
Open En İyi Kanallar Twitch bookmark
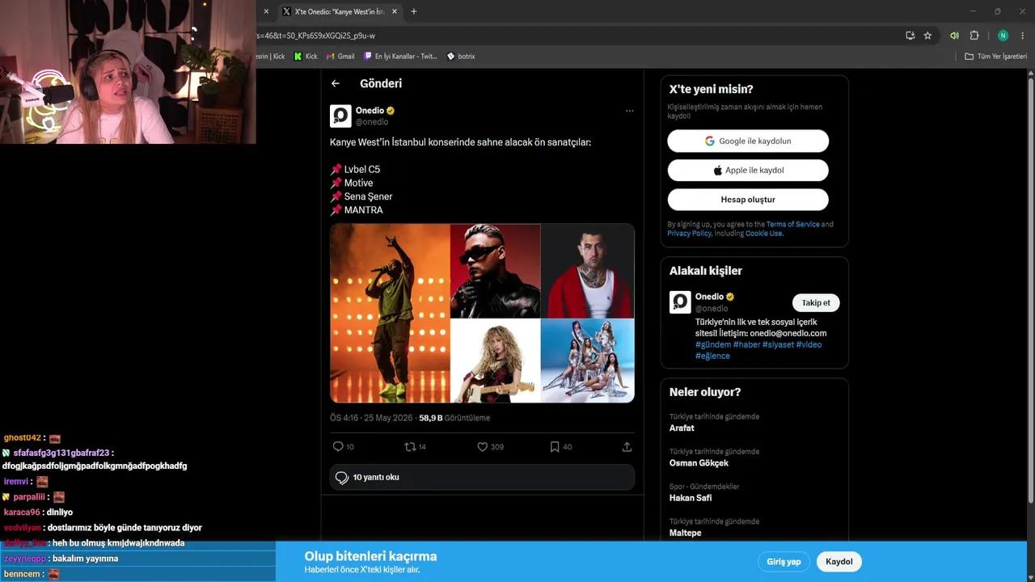(400, 57)
